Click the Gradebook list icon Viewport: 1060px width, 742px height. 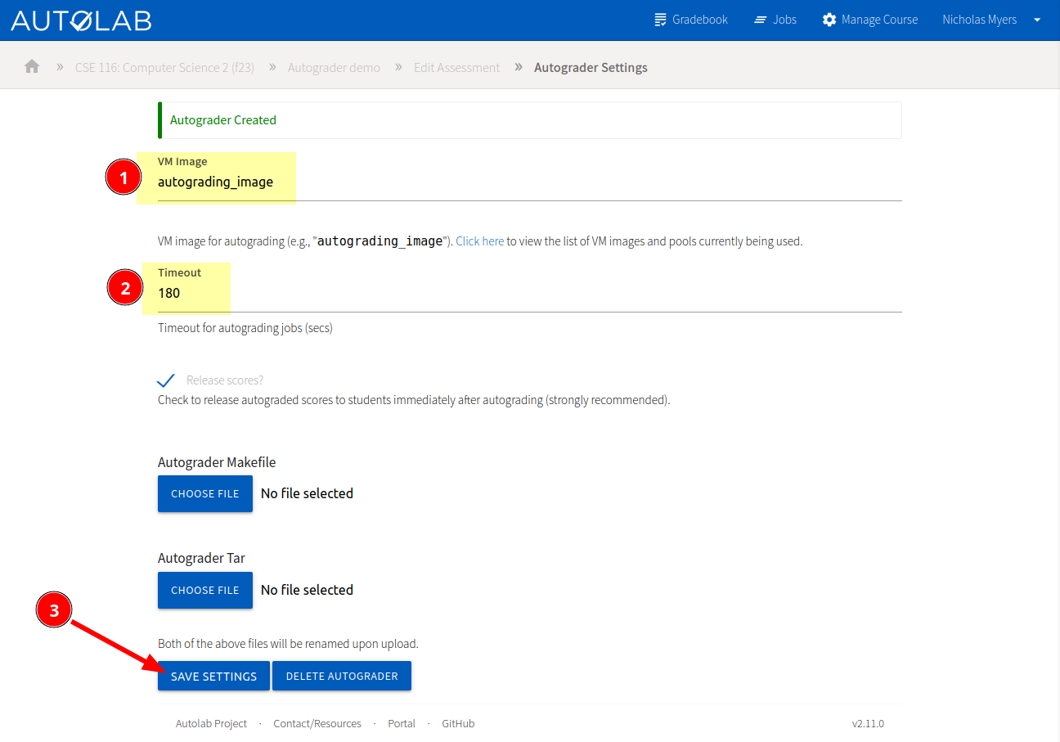[x=661, y=20]
